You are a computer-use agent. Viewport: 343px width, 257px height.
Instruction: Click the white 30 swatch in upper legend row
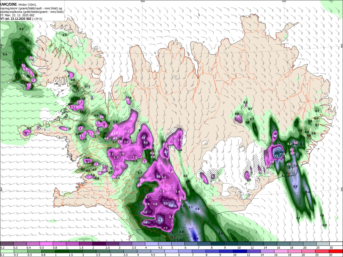click(x=336, y=244)
